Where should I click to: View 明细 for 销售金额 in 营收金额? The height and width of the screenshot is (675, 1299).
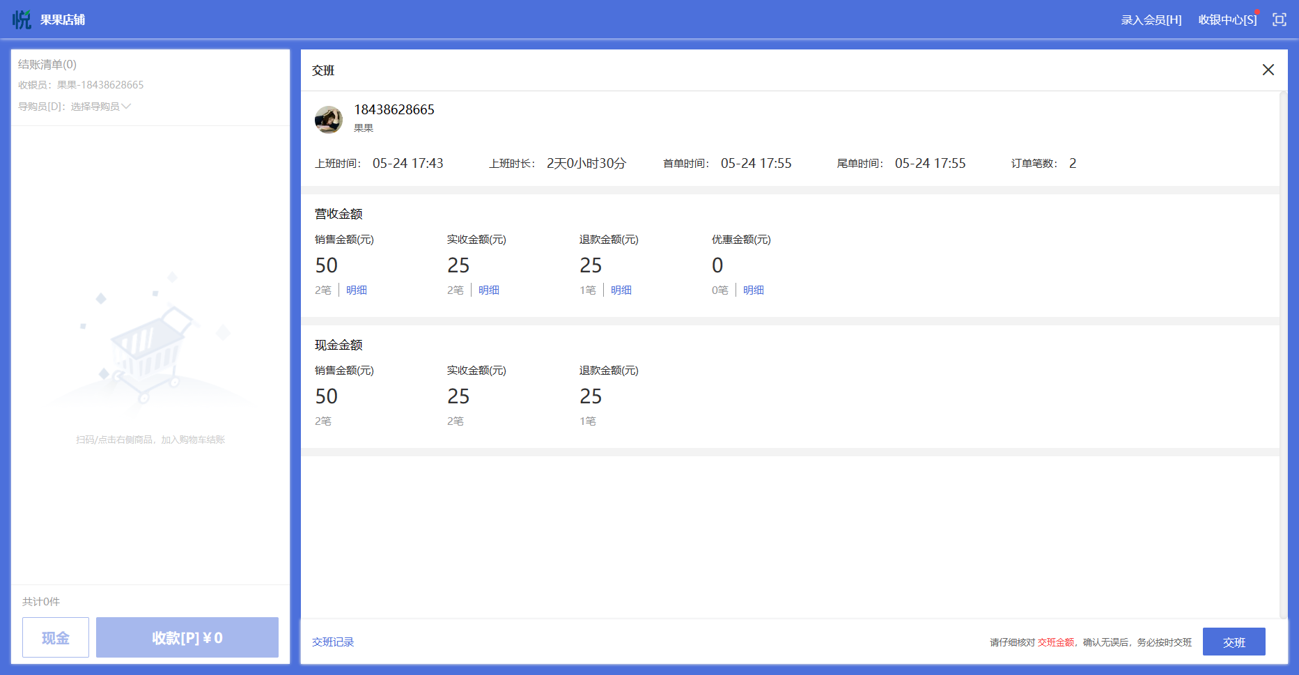[357, 290]
